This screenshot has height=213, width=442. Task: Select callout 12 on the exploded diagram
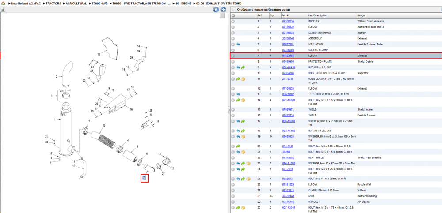[172, 168]
